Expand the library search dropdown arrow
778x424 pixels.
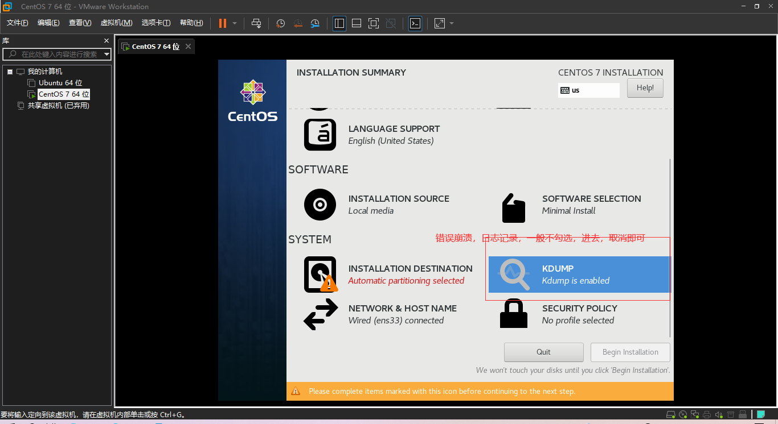[x=107, y=55]
